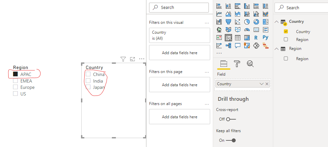Click the ellipsis to get more visuals

pyautogui.click(x=219, y=53)
